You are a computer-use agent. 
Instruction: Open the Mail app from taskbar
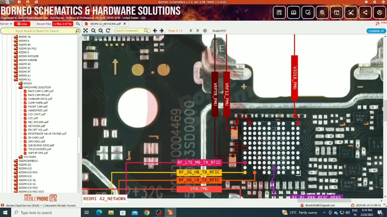click(135, 212)
